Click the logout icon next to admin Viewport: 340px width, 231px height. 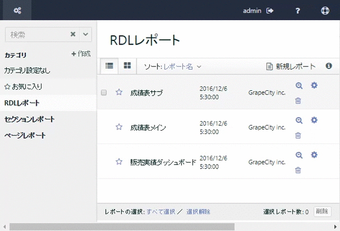point(270,10)
